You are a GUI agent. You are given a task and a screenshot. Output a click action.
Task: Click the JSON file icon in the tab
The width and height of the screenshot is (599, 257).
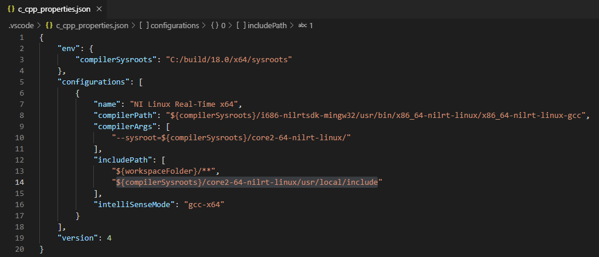pos(11,9)
